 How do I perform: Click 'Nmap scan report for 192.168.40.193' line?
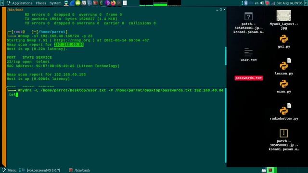tap(46, 75)
